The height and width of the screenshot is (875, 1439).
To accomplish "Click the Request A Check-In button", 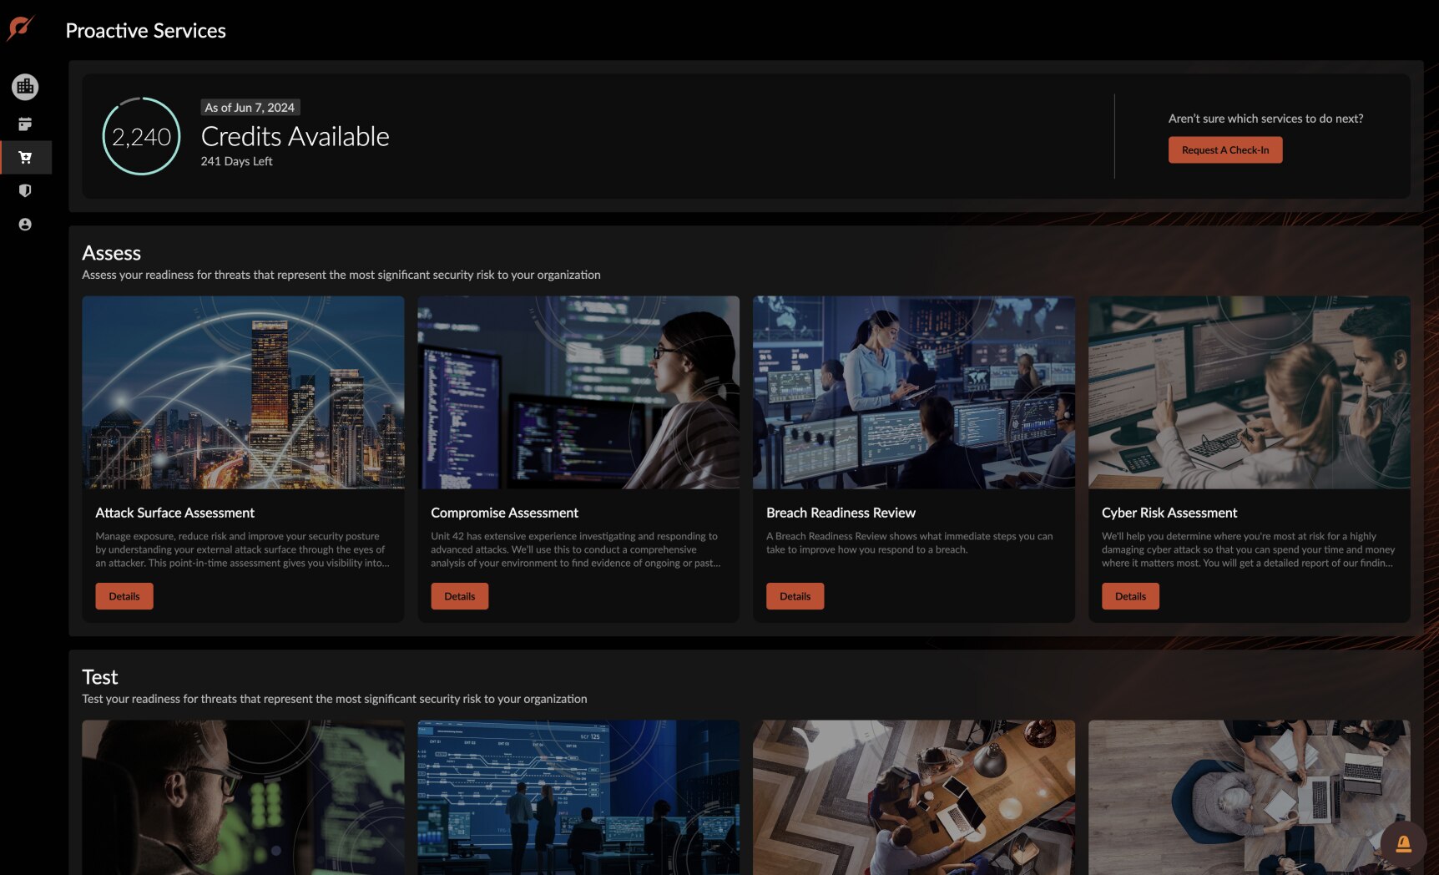I will [1224, 150].
